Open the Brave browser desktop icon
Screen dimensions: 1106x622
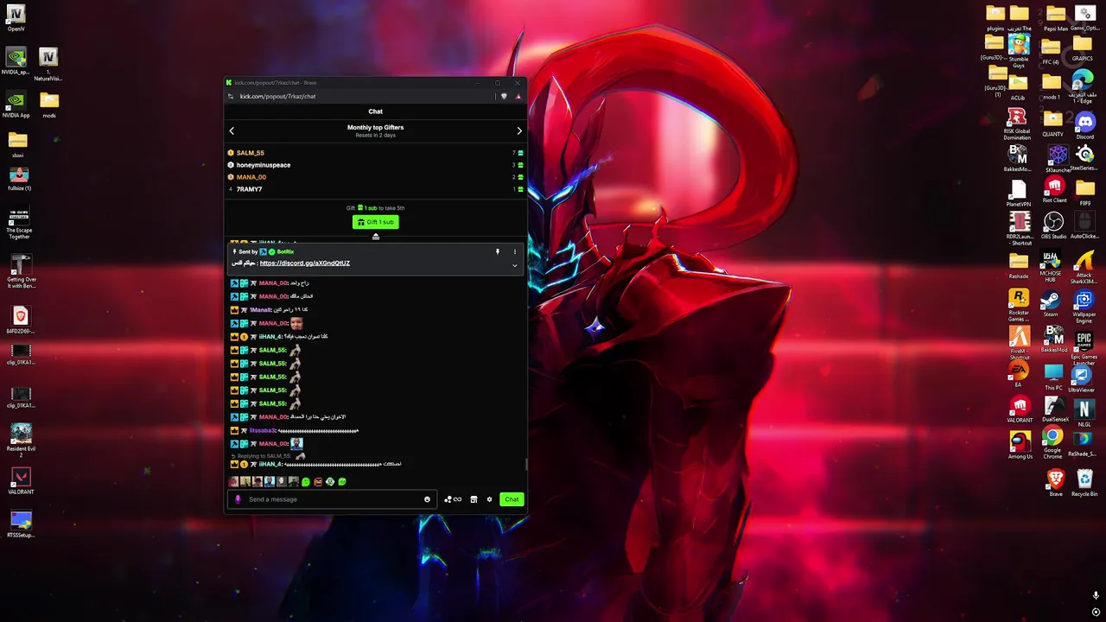click(x=1055, y=483)
